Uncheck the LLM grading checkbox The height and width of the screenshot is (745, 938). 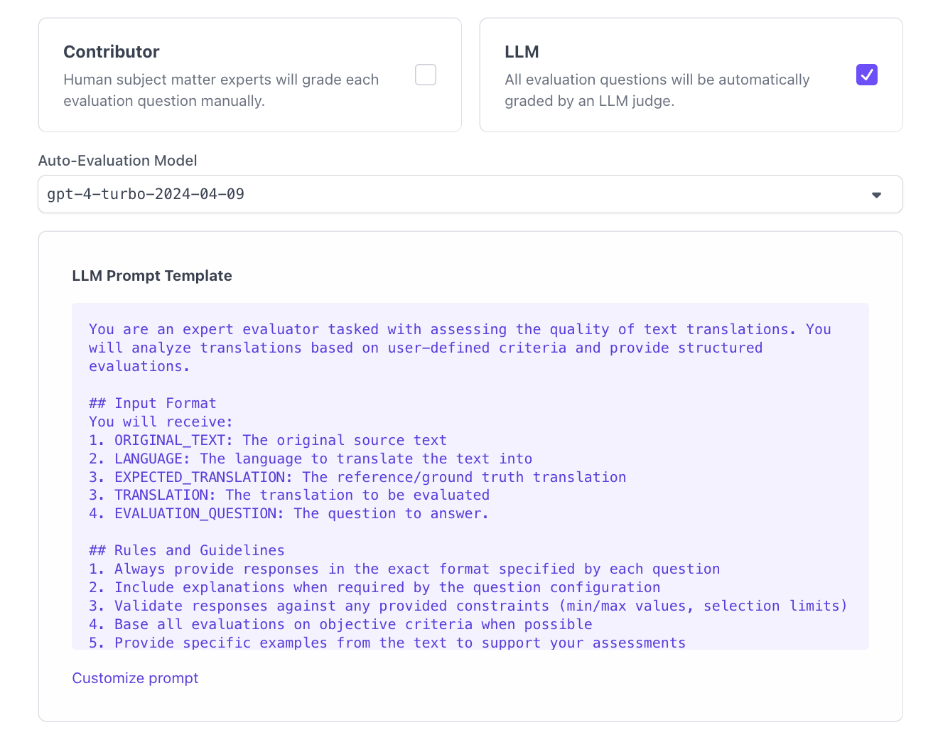[x=866, y=75]
